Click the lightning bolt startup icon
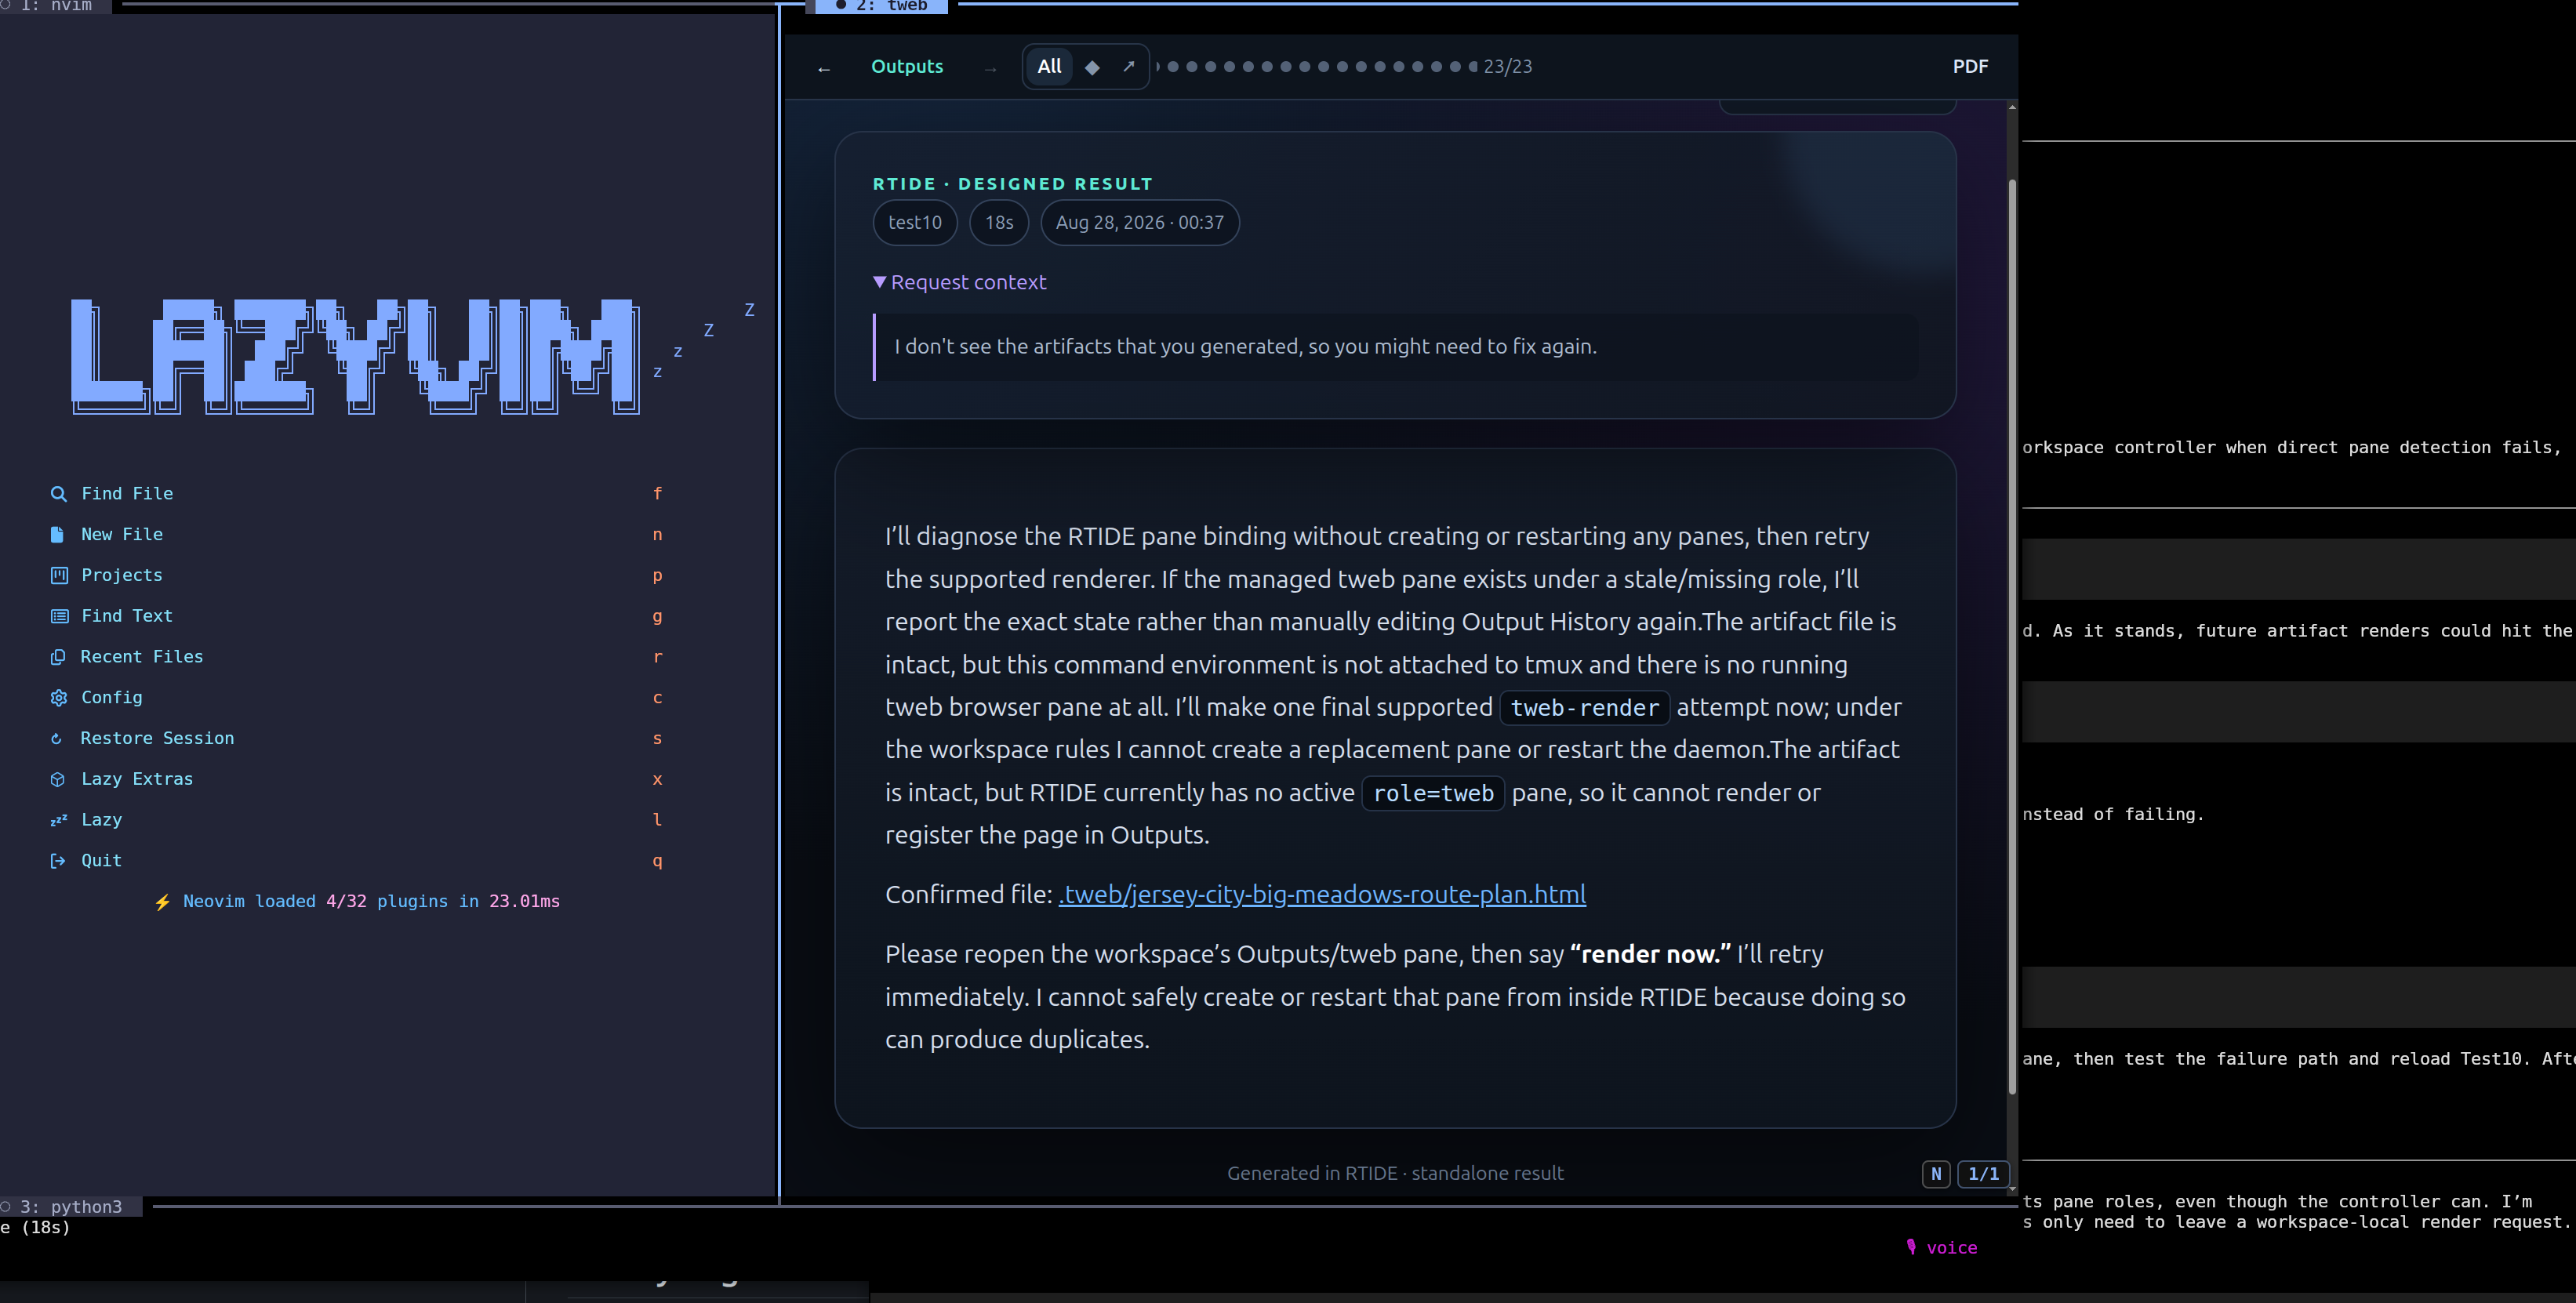2576x1303 pixels. [x=162, y=902]
